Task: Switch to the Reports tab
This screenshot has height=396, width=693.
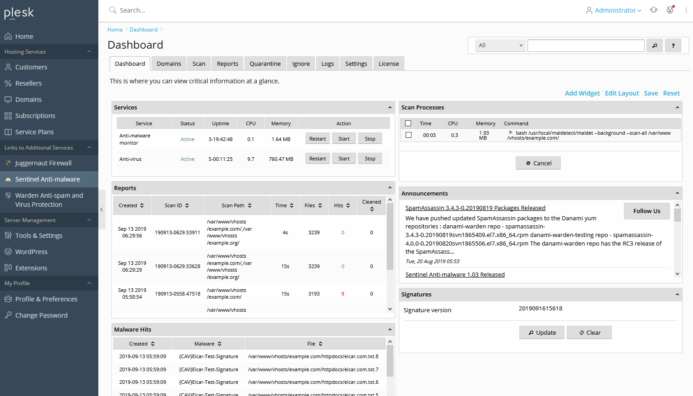Action: (x=227, y=64)
